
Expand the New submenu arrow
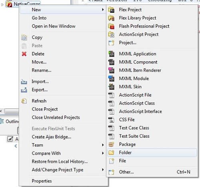click(x=103, y=10)
